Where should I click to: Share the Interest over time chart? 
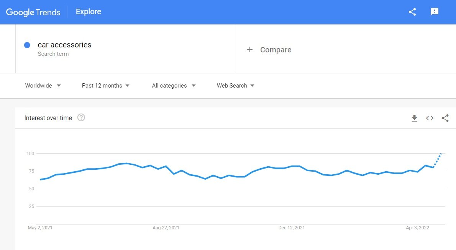pos(445,118)
